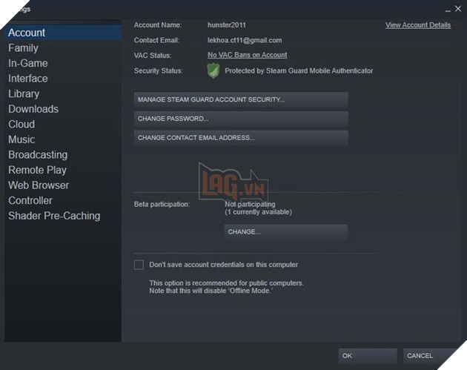This screenshot has width=467, height=370.
Task: Click the 'disable Offline Mode' note line
Action: click(211, 291)
